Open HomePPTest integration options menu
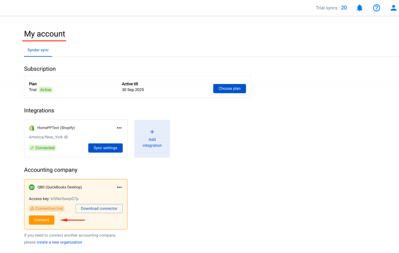 (x=119, y=128)
